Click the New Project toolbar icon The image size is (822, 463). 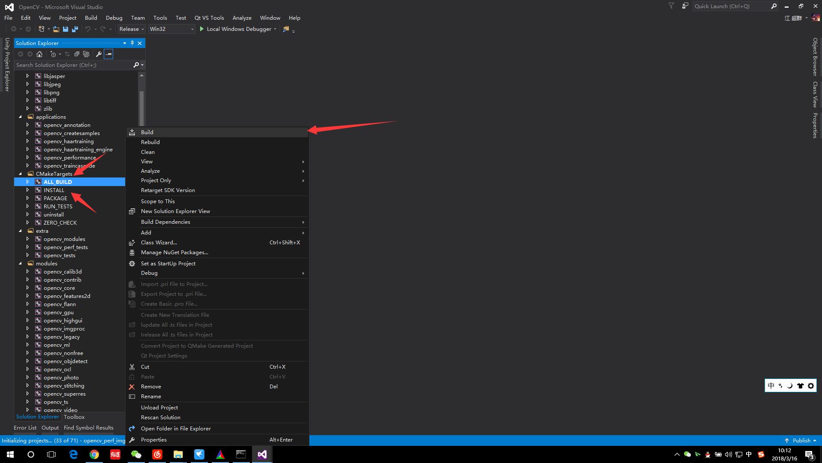click(42, 29)
